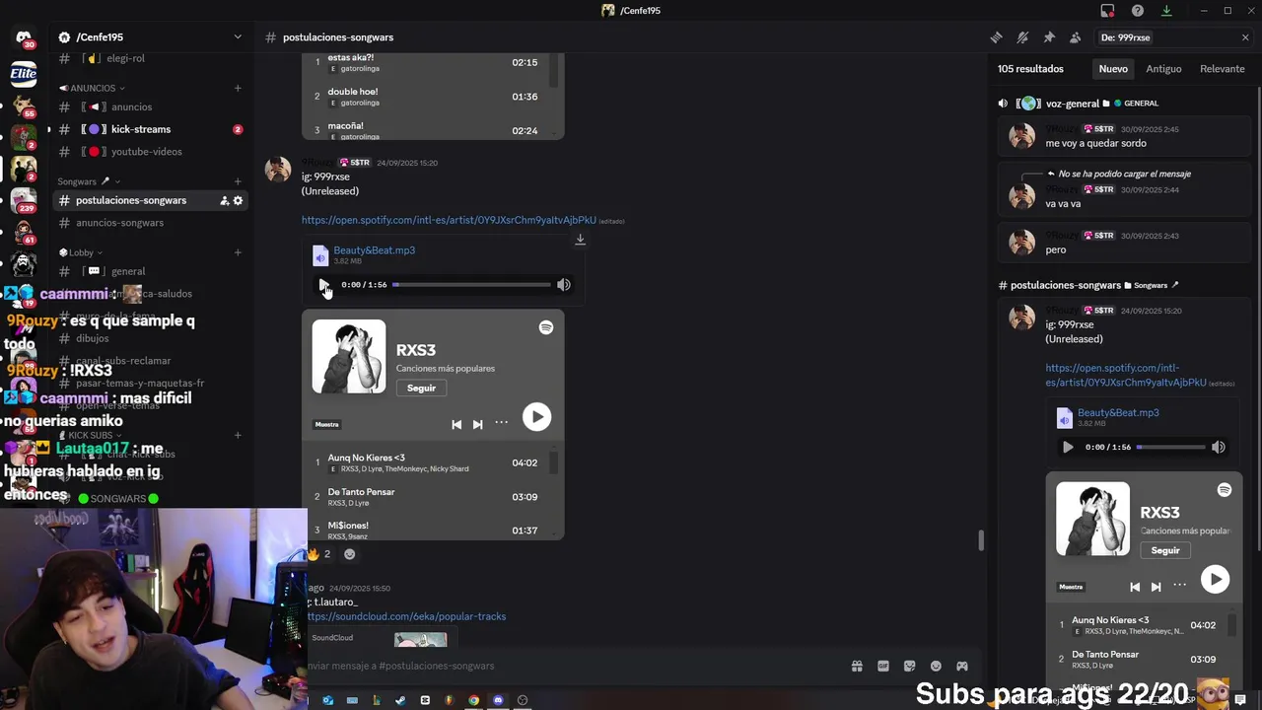Mute Beauty&Beat.mp3 volume in chat
The width and height of the screenshot is (1262, 710).
(563, 285)
